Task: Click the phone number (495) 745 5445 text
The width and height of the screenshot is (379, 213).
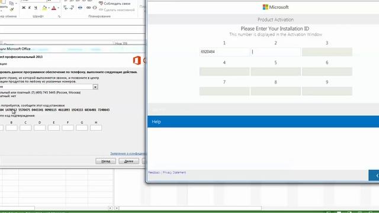Action: (46, 92)
